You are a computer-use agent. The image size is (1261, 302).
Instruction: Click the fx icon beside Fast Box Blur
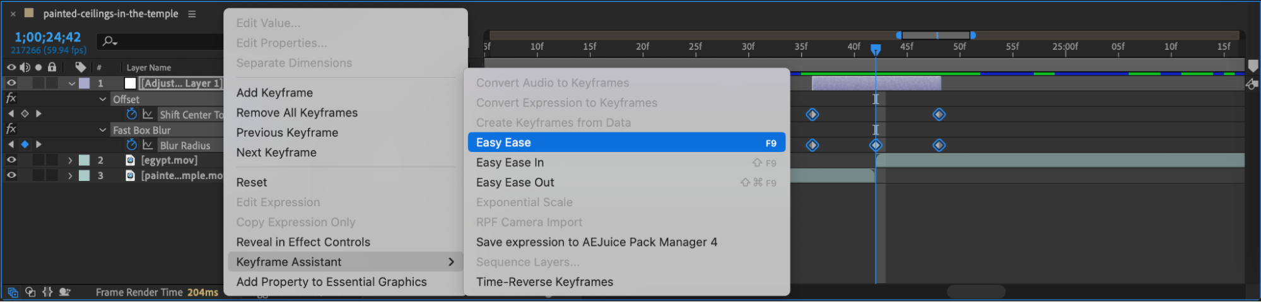pos(11,129)
